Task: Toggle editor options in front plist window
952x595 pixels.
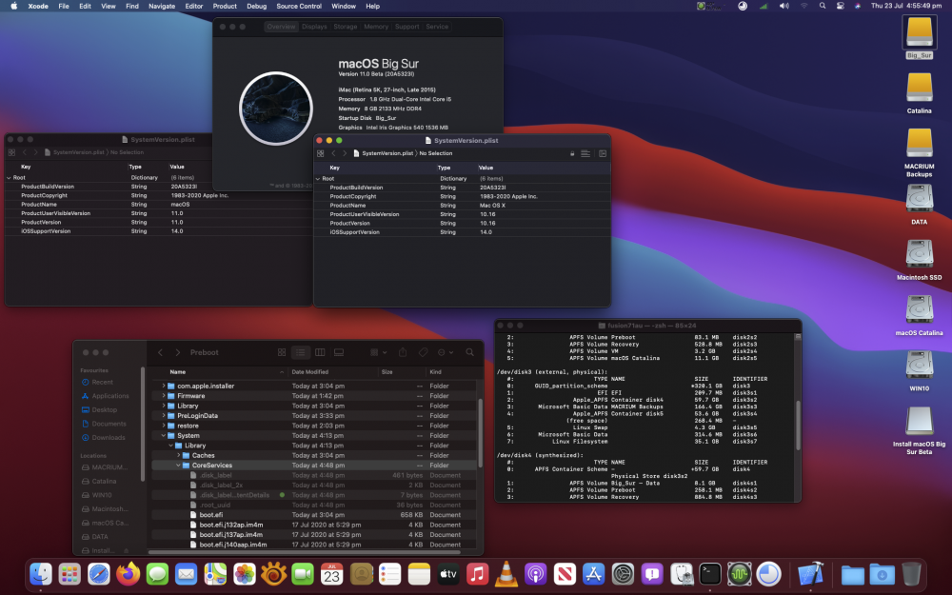Action: [x=585, y=153]
